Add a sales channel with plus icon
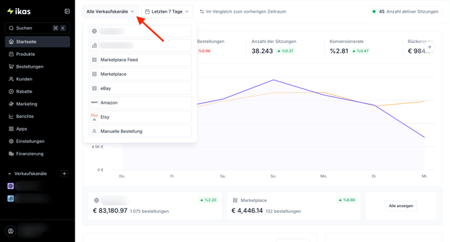The image size is (450, 242). [x=64, y=174]
